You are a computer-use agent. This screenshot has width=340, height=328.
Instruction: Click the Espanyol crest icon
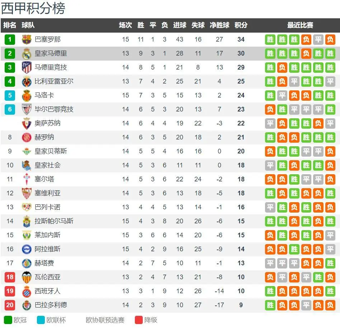point(27,291)
